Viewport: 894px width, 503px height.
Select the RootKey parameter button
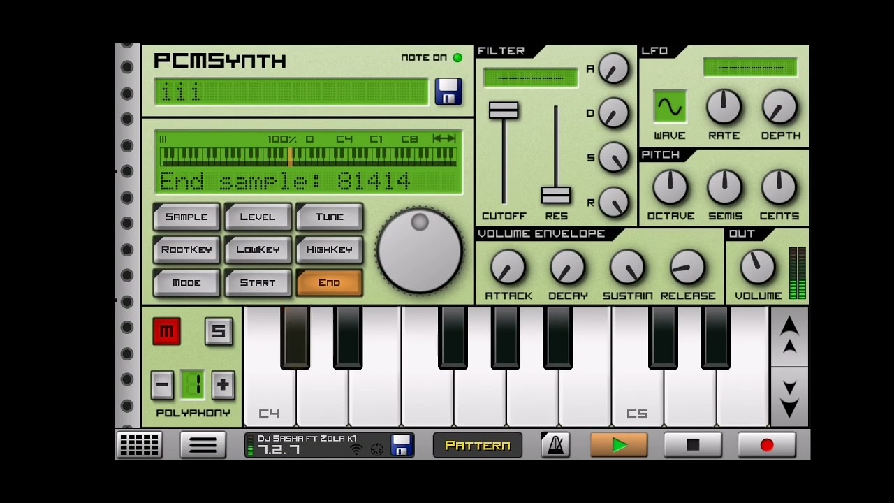pos(186,249)
